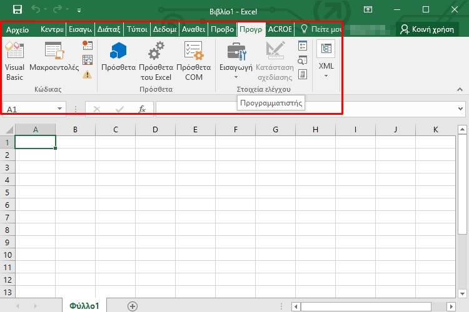469x312 pixels.
Task: Select the Προγραμματιστής developer tab
Action: [251, 29]
